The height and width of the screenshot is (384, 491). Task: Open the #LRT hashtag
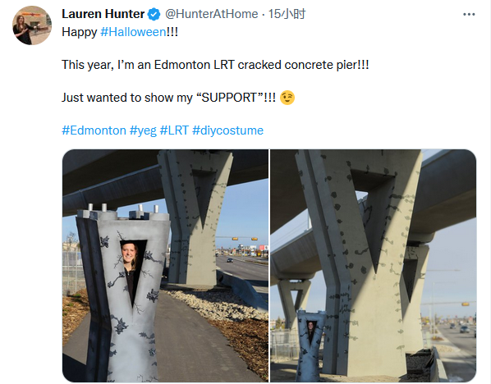[x=174, y=130]
